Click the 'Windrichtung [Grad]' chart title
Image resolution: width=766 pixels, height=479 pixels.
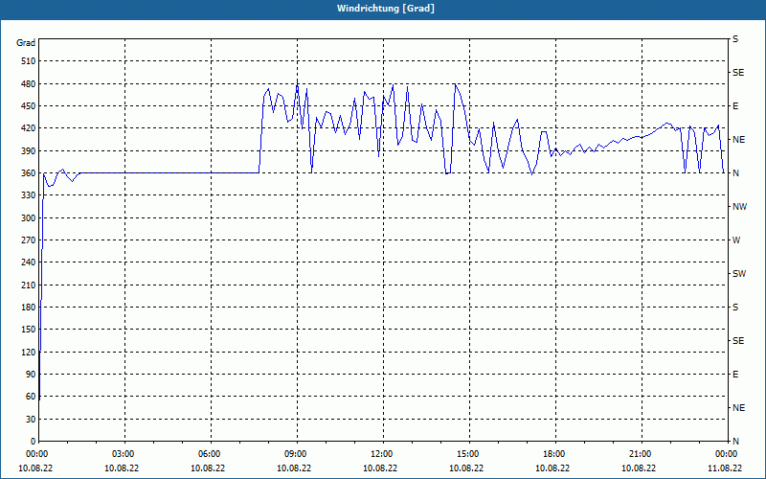pos(386,9)
